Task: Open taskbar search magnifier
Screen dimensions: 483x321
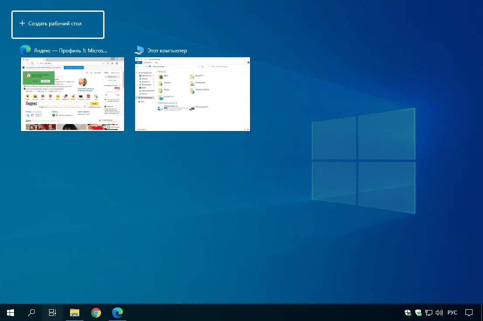Action: click(31, 313)
